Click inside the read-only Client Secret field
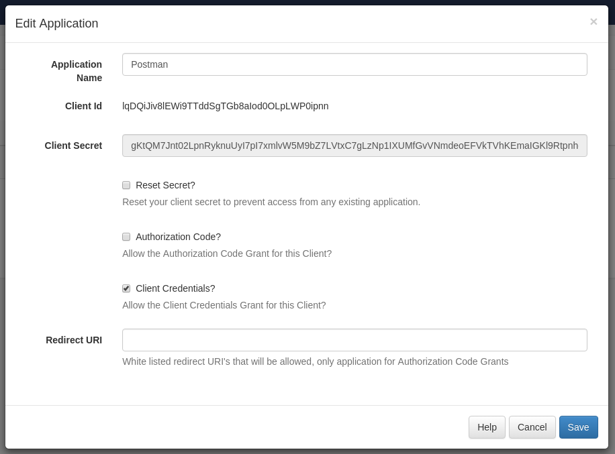This screenshot has width=615, height=454. [354, 146]
